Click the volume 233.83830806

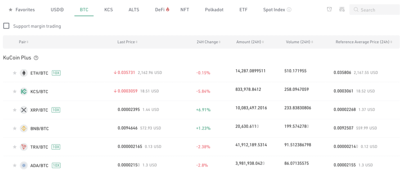[298, 108]
